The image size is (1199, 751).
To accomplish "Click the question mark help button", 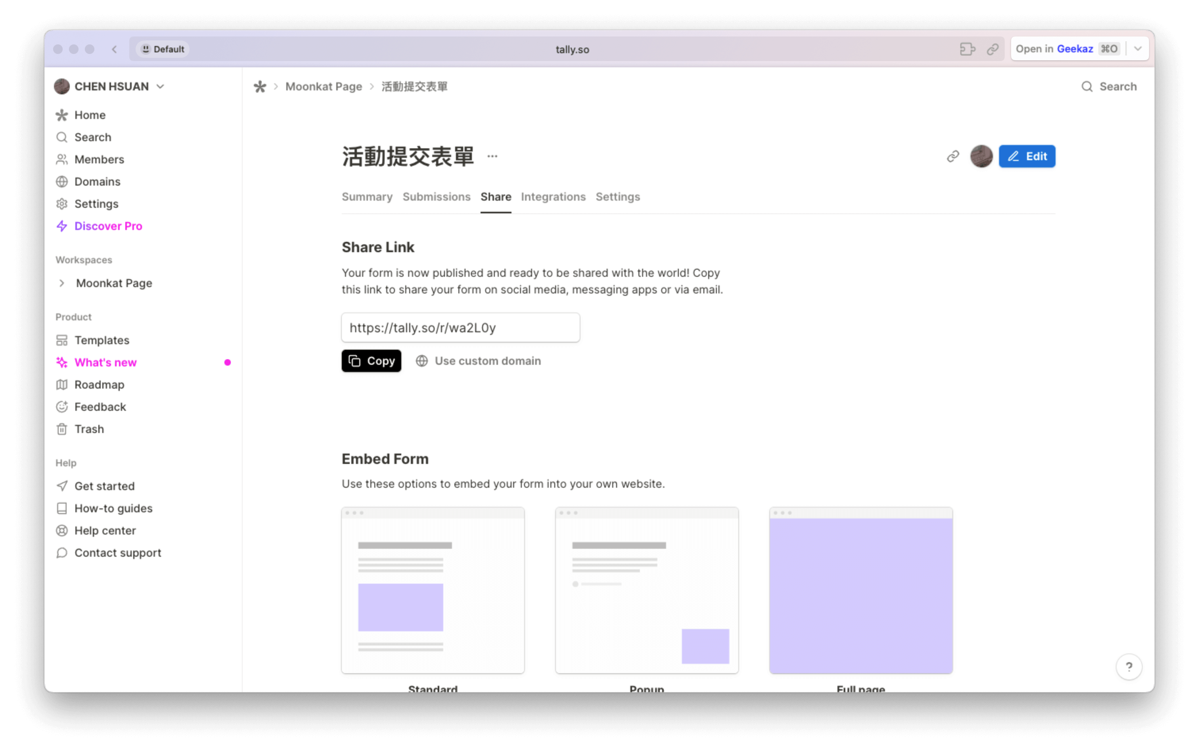I will 1128,667.
